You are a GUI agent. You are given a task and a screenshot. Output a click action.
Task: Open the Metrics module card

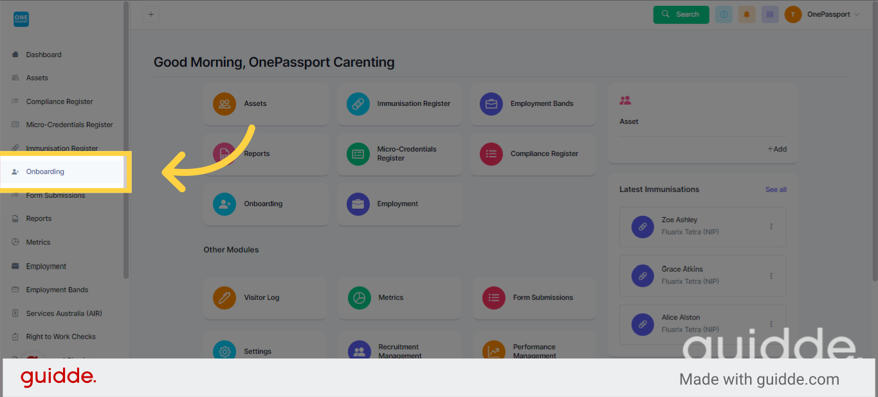tap(399, 297)
